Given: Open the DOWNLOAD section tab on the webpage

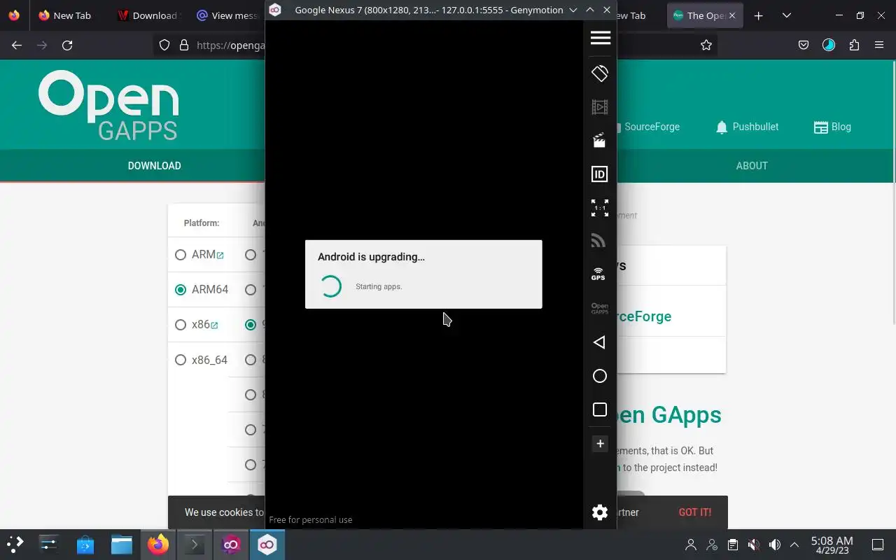Looking at the screenshot, I should click(x=154, y=166).
